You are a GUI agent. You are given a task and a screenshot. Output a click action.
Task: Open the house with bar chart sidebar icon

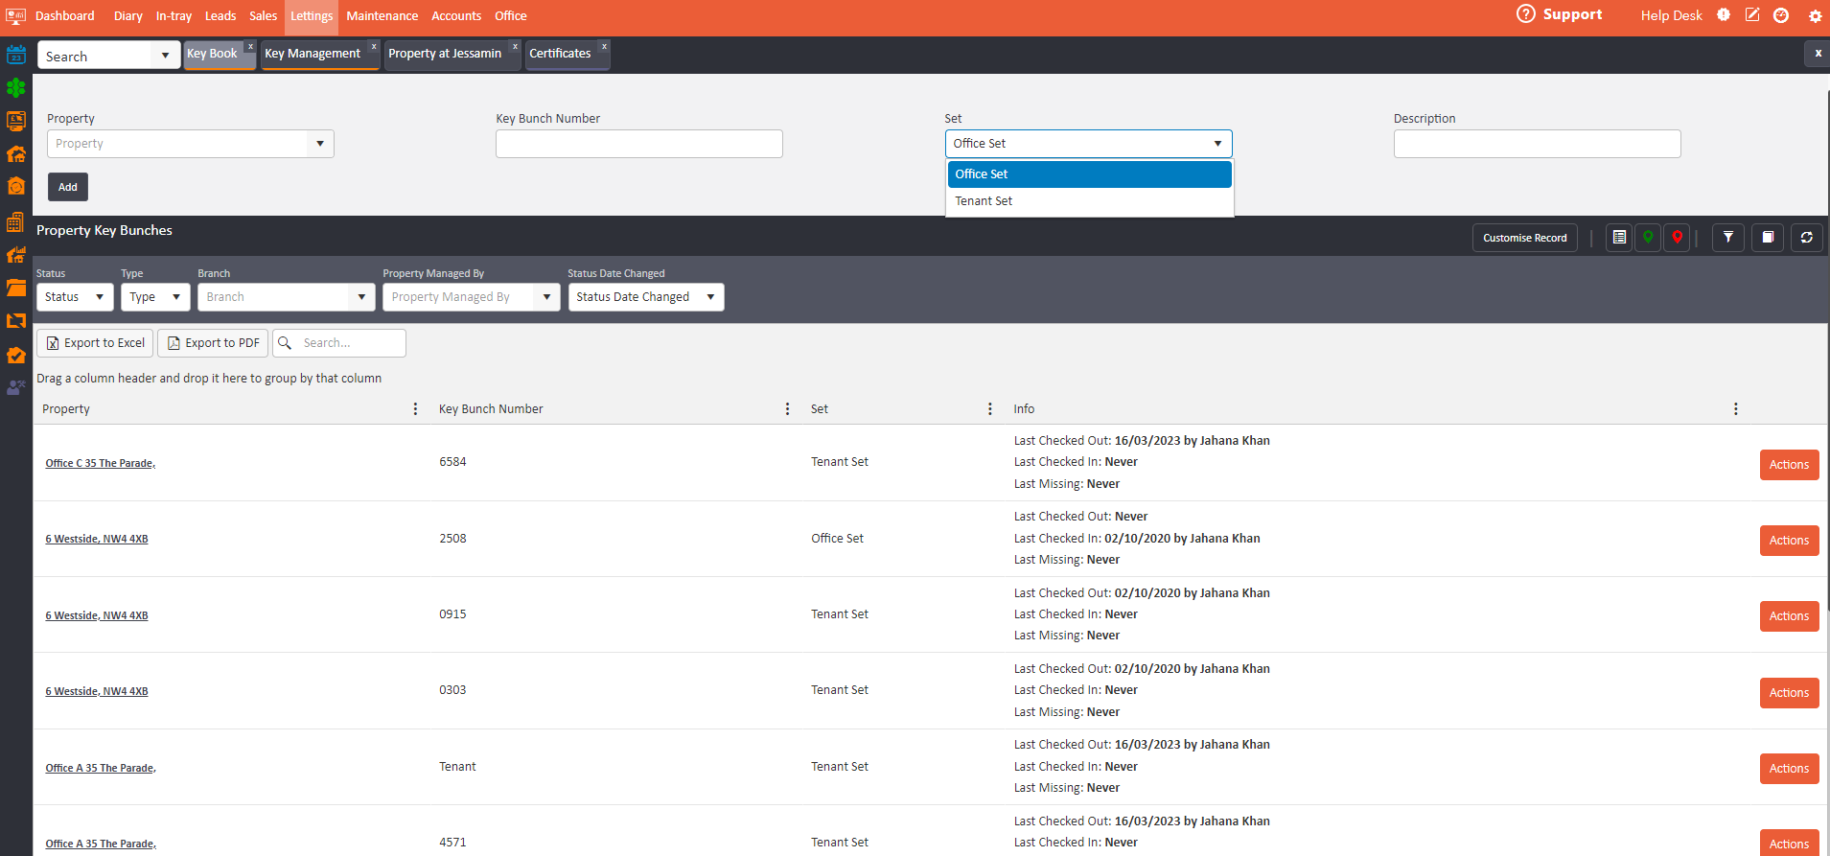(x=16, y=255)
